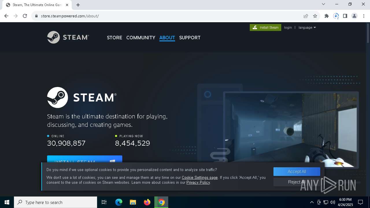The width and height of the screenshot is (370, 208).
Task: Open the tab search chevron in title bar
Action: point(323,4)
